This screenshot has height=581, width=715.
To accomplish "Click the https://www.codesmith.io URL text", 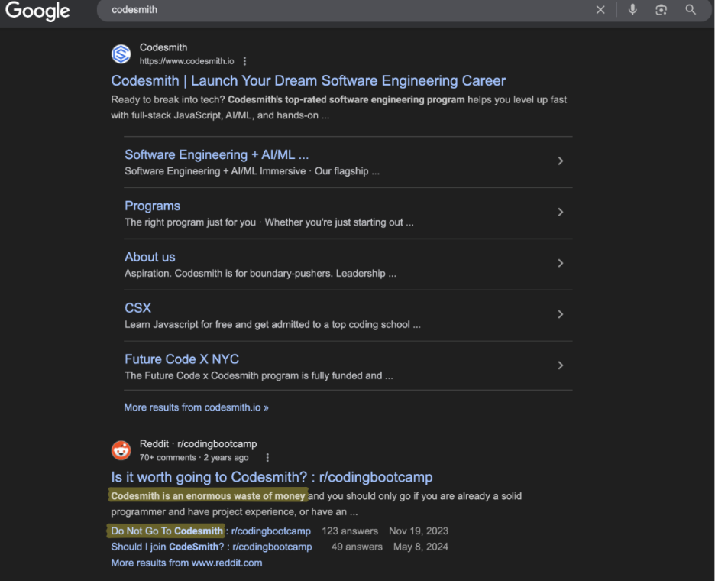I will coord(186,61).
